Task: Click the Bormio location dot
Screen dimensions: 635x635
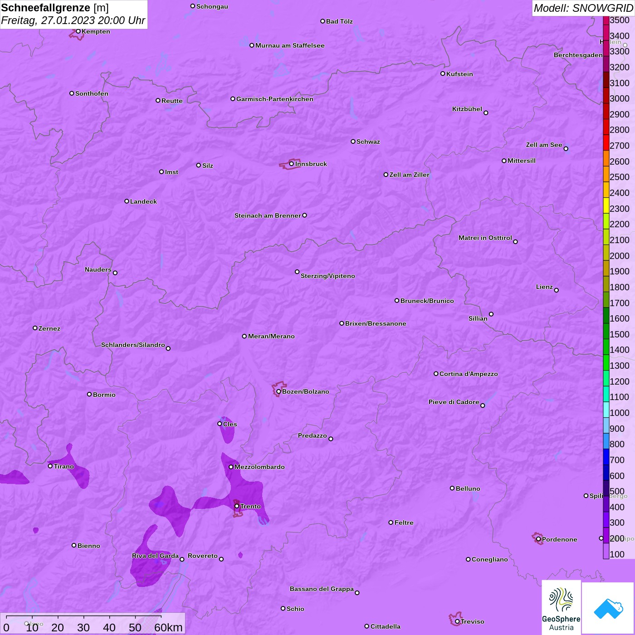Action: [89, 394]
